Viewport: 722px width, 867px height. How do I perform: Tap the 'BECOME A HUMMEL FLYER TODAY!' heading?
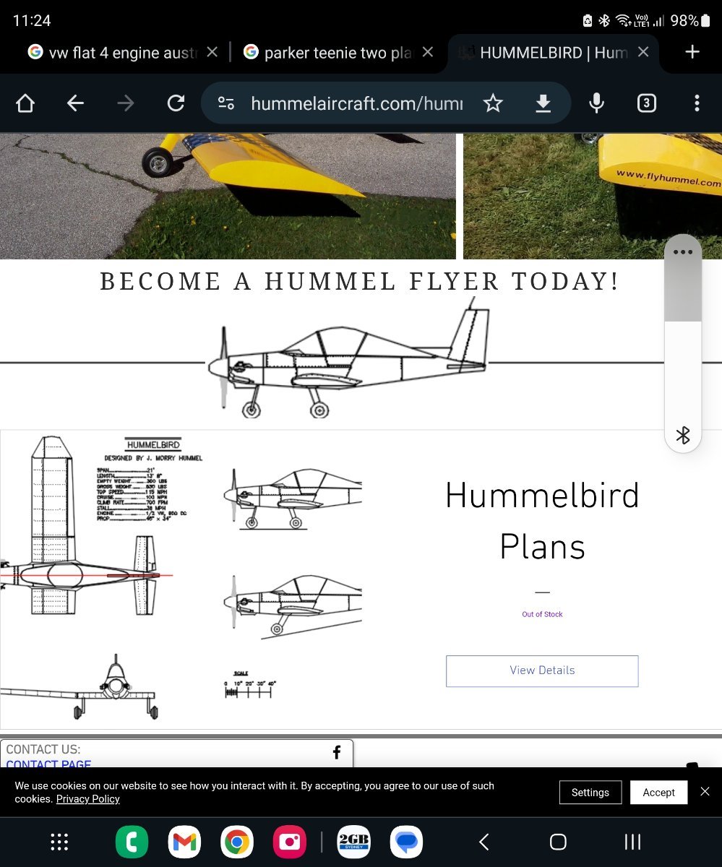(360, 281)
